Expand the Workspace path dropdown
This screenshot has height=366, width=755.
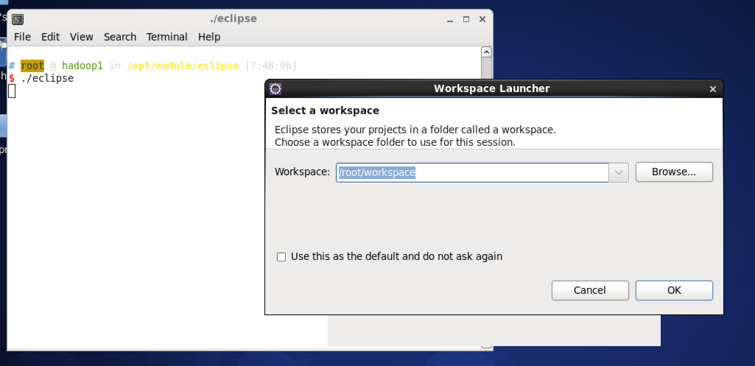619,172
